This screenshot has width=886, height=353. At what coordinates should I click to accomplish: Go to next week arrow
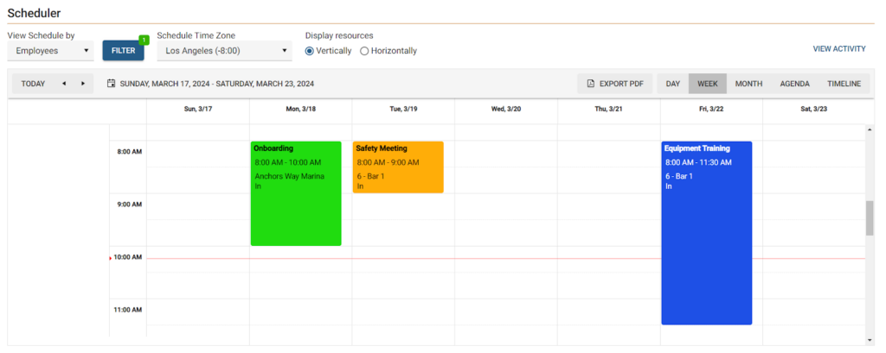click(83, 84)
